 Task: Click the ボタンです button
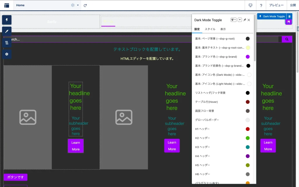coord(15,177)
